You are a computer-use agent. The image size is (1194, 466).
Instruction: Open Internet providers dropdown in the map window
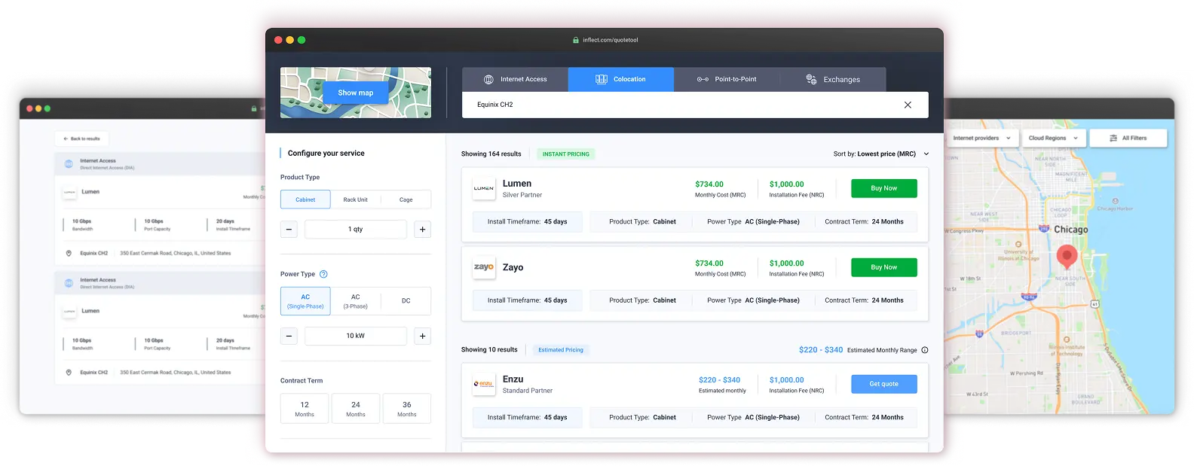(982, 138)
